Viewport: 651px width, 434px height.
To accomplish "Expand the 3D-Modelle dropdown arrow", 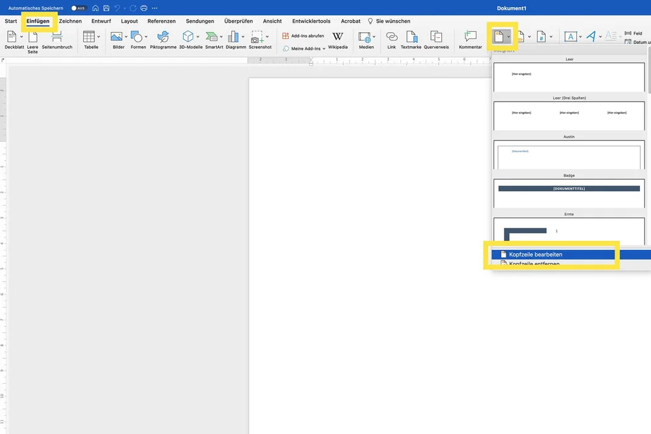I will click(x=198, y=37).
